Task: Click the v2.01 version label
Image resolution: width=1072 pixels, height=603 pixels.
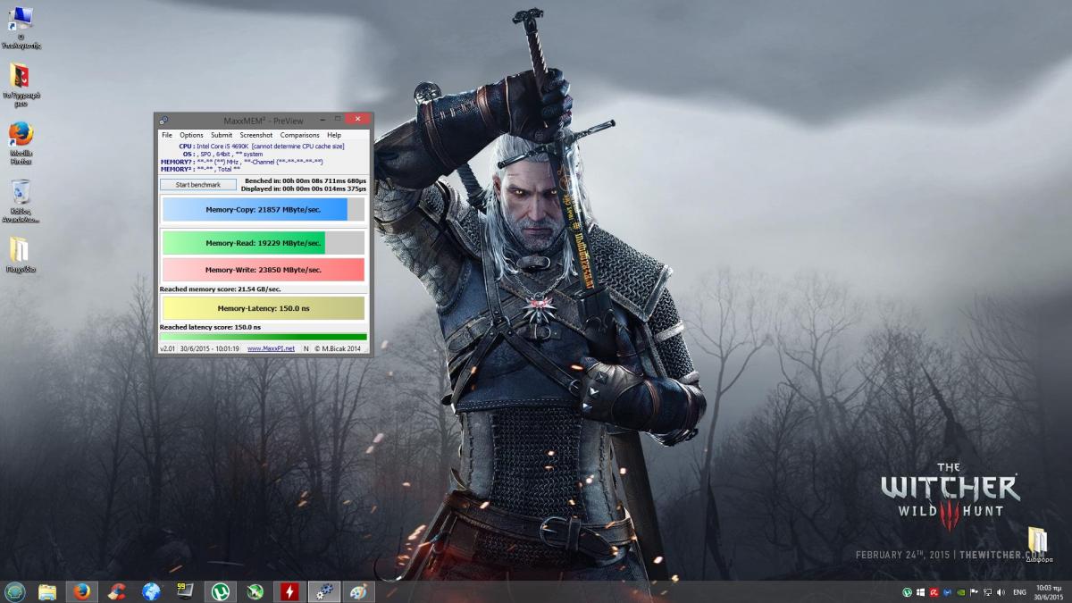Action: click(167, 348)
